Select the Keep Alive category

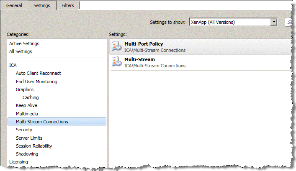point(26,105)
